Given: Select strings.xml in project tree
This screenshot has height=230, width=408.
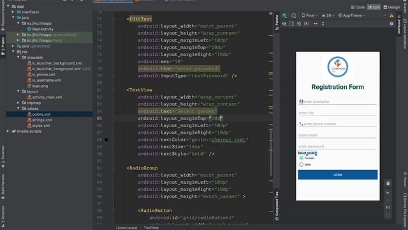Looking at the screenshot, I should (39, 120).
